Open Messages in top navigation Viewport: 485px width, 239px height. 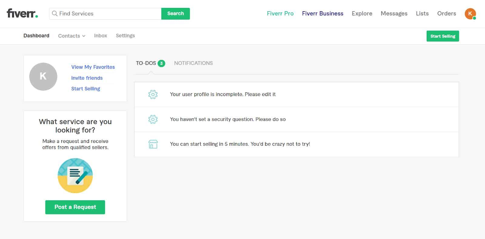(394, 14)
